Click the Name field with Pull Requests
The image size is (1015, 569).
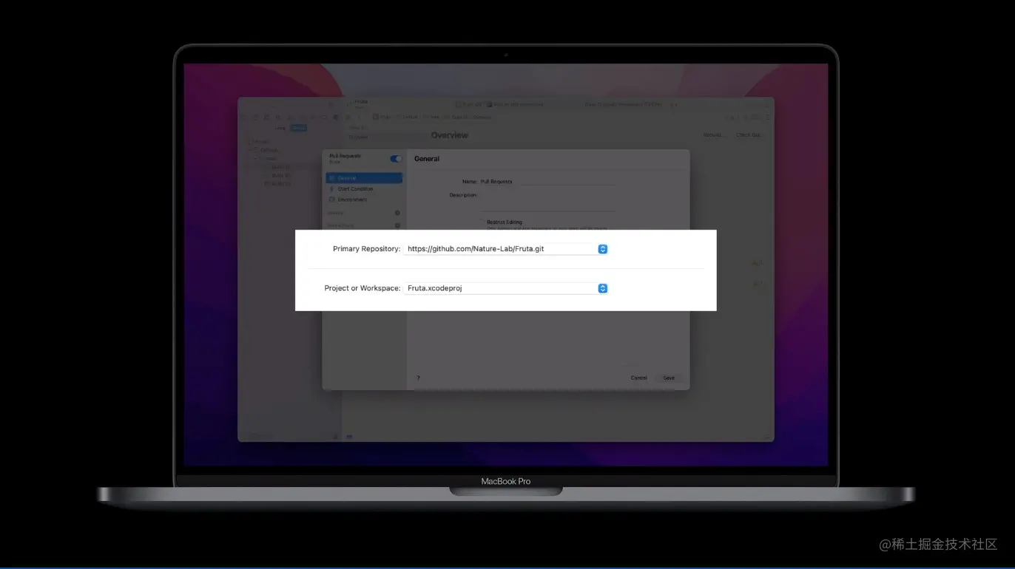(x=547, y=181)
